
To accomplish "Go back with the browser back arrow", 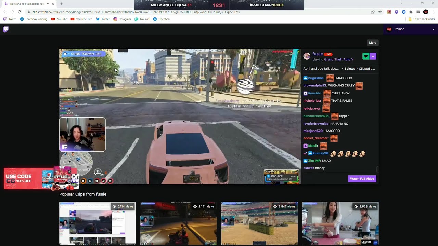I will click(5, 12).
